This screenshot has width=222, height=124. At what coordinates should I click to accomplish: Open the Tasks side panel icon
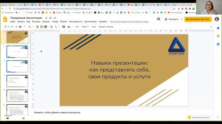pos(218,44)
